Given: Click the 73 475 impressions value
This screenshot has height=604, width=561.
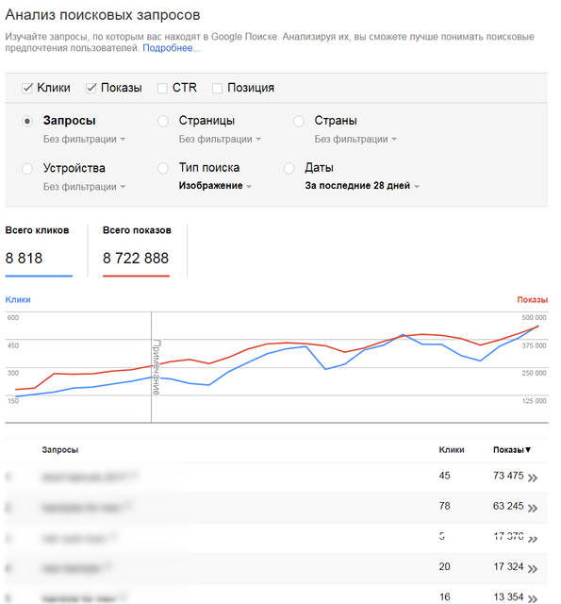Looking at the screenshot, I should (508, 476).
